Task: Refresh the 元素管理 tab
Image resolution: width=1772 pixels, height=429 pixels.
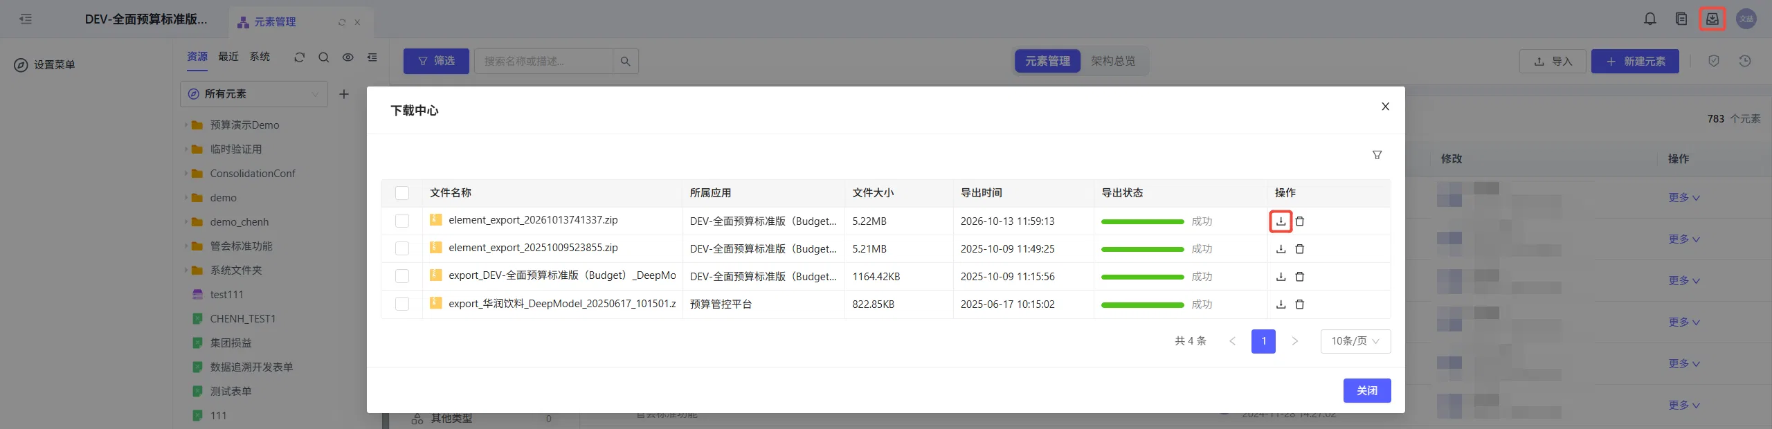Action: pos(342,22)
